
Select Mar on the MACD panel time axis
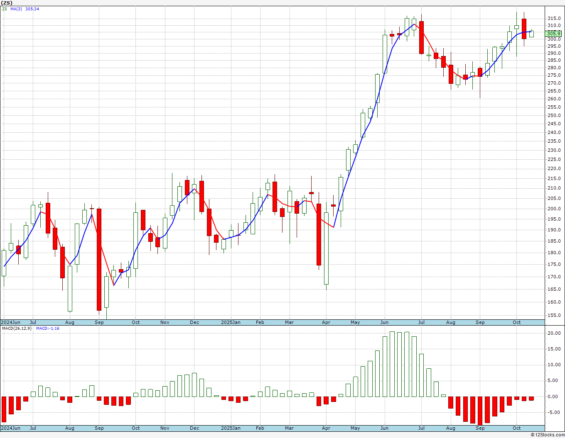(289, 428)
